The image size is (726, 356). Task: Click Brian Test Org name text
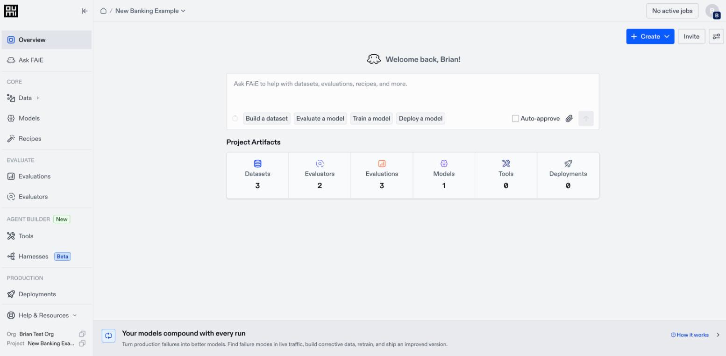click(x=36, y=334)
